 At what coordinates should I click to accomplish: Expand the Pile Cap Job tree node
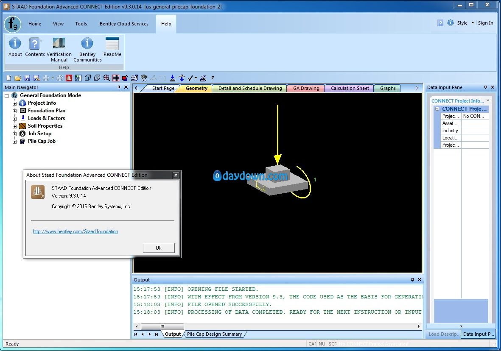coord(15,142)
